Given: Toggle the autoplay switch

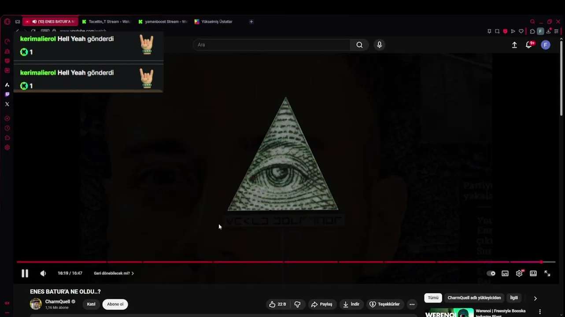Looking at the screenshot, I should click(491, 273).
